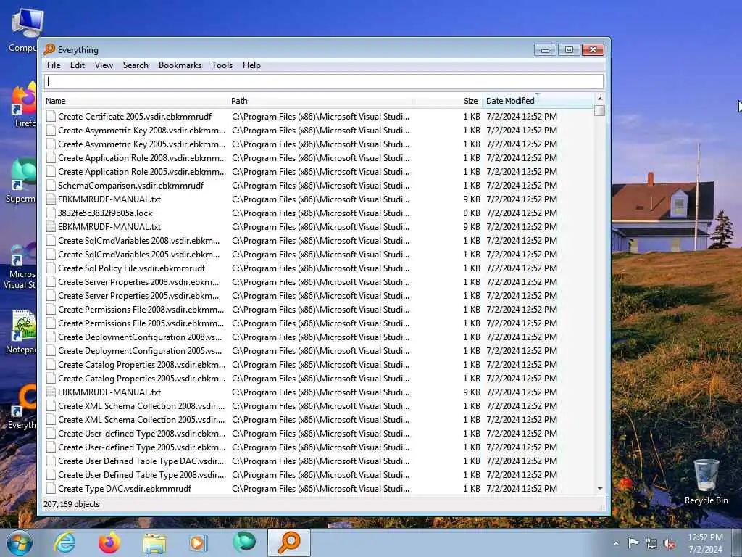Image resolution: width=742 pixels, height=557 pixels.
Task: Sort results by Path column header
Action: coord(320,101)
